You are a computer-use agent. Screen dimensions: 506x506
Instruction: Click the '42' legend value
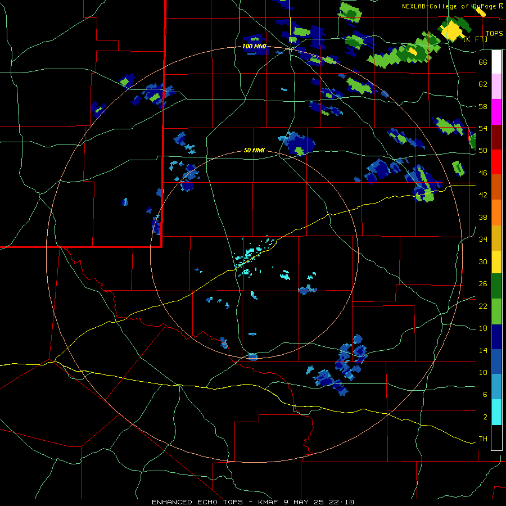click(483, 195)
